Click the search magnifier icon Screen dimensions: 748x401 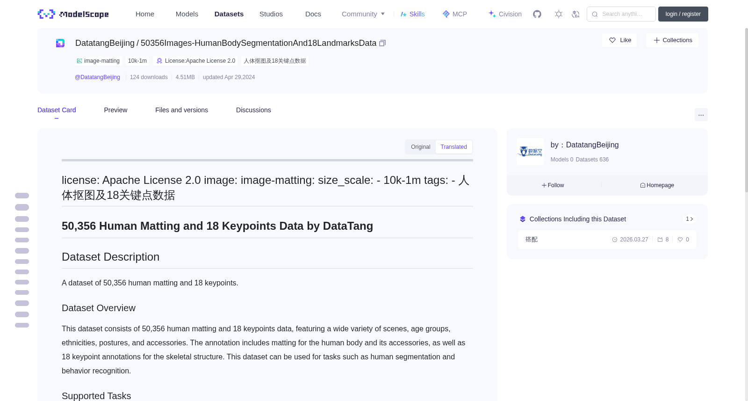point(595,14)
